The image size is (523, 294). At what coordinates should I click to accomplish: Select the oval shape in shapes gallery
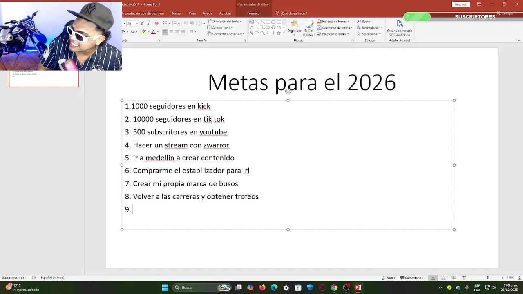point(273,22)
